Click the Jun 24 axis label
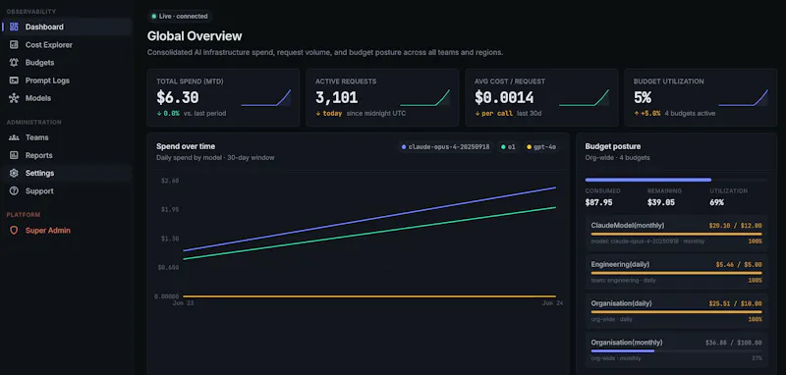Viewport: 786px width, 375px height. point(552,303)
